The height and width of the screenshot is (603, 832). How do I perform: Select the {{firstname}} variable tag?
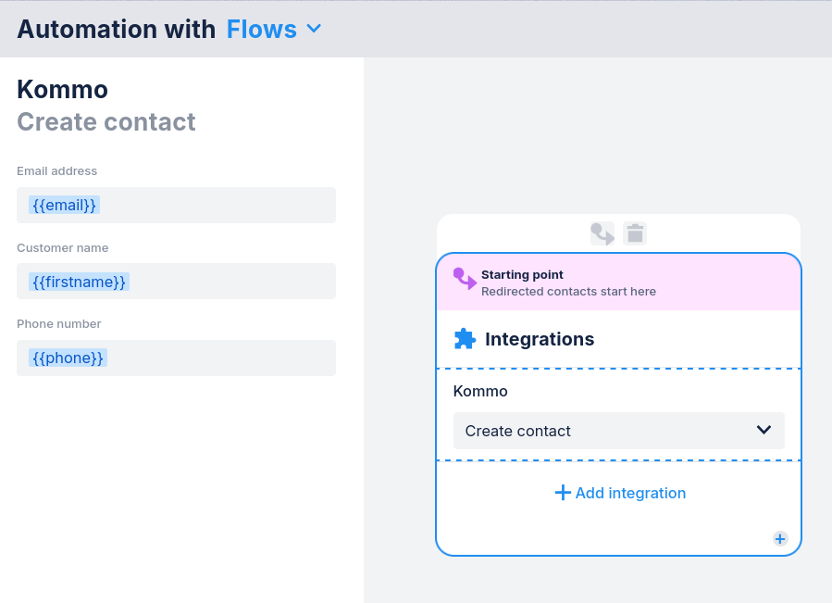click(79, 282)
